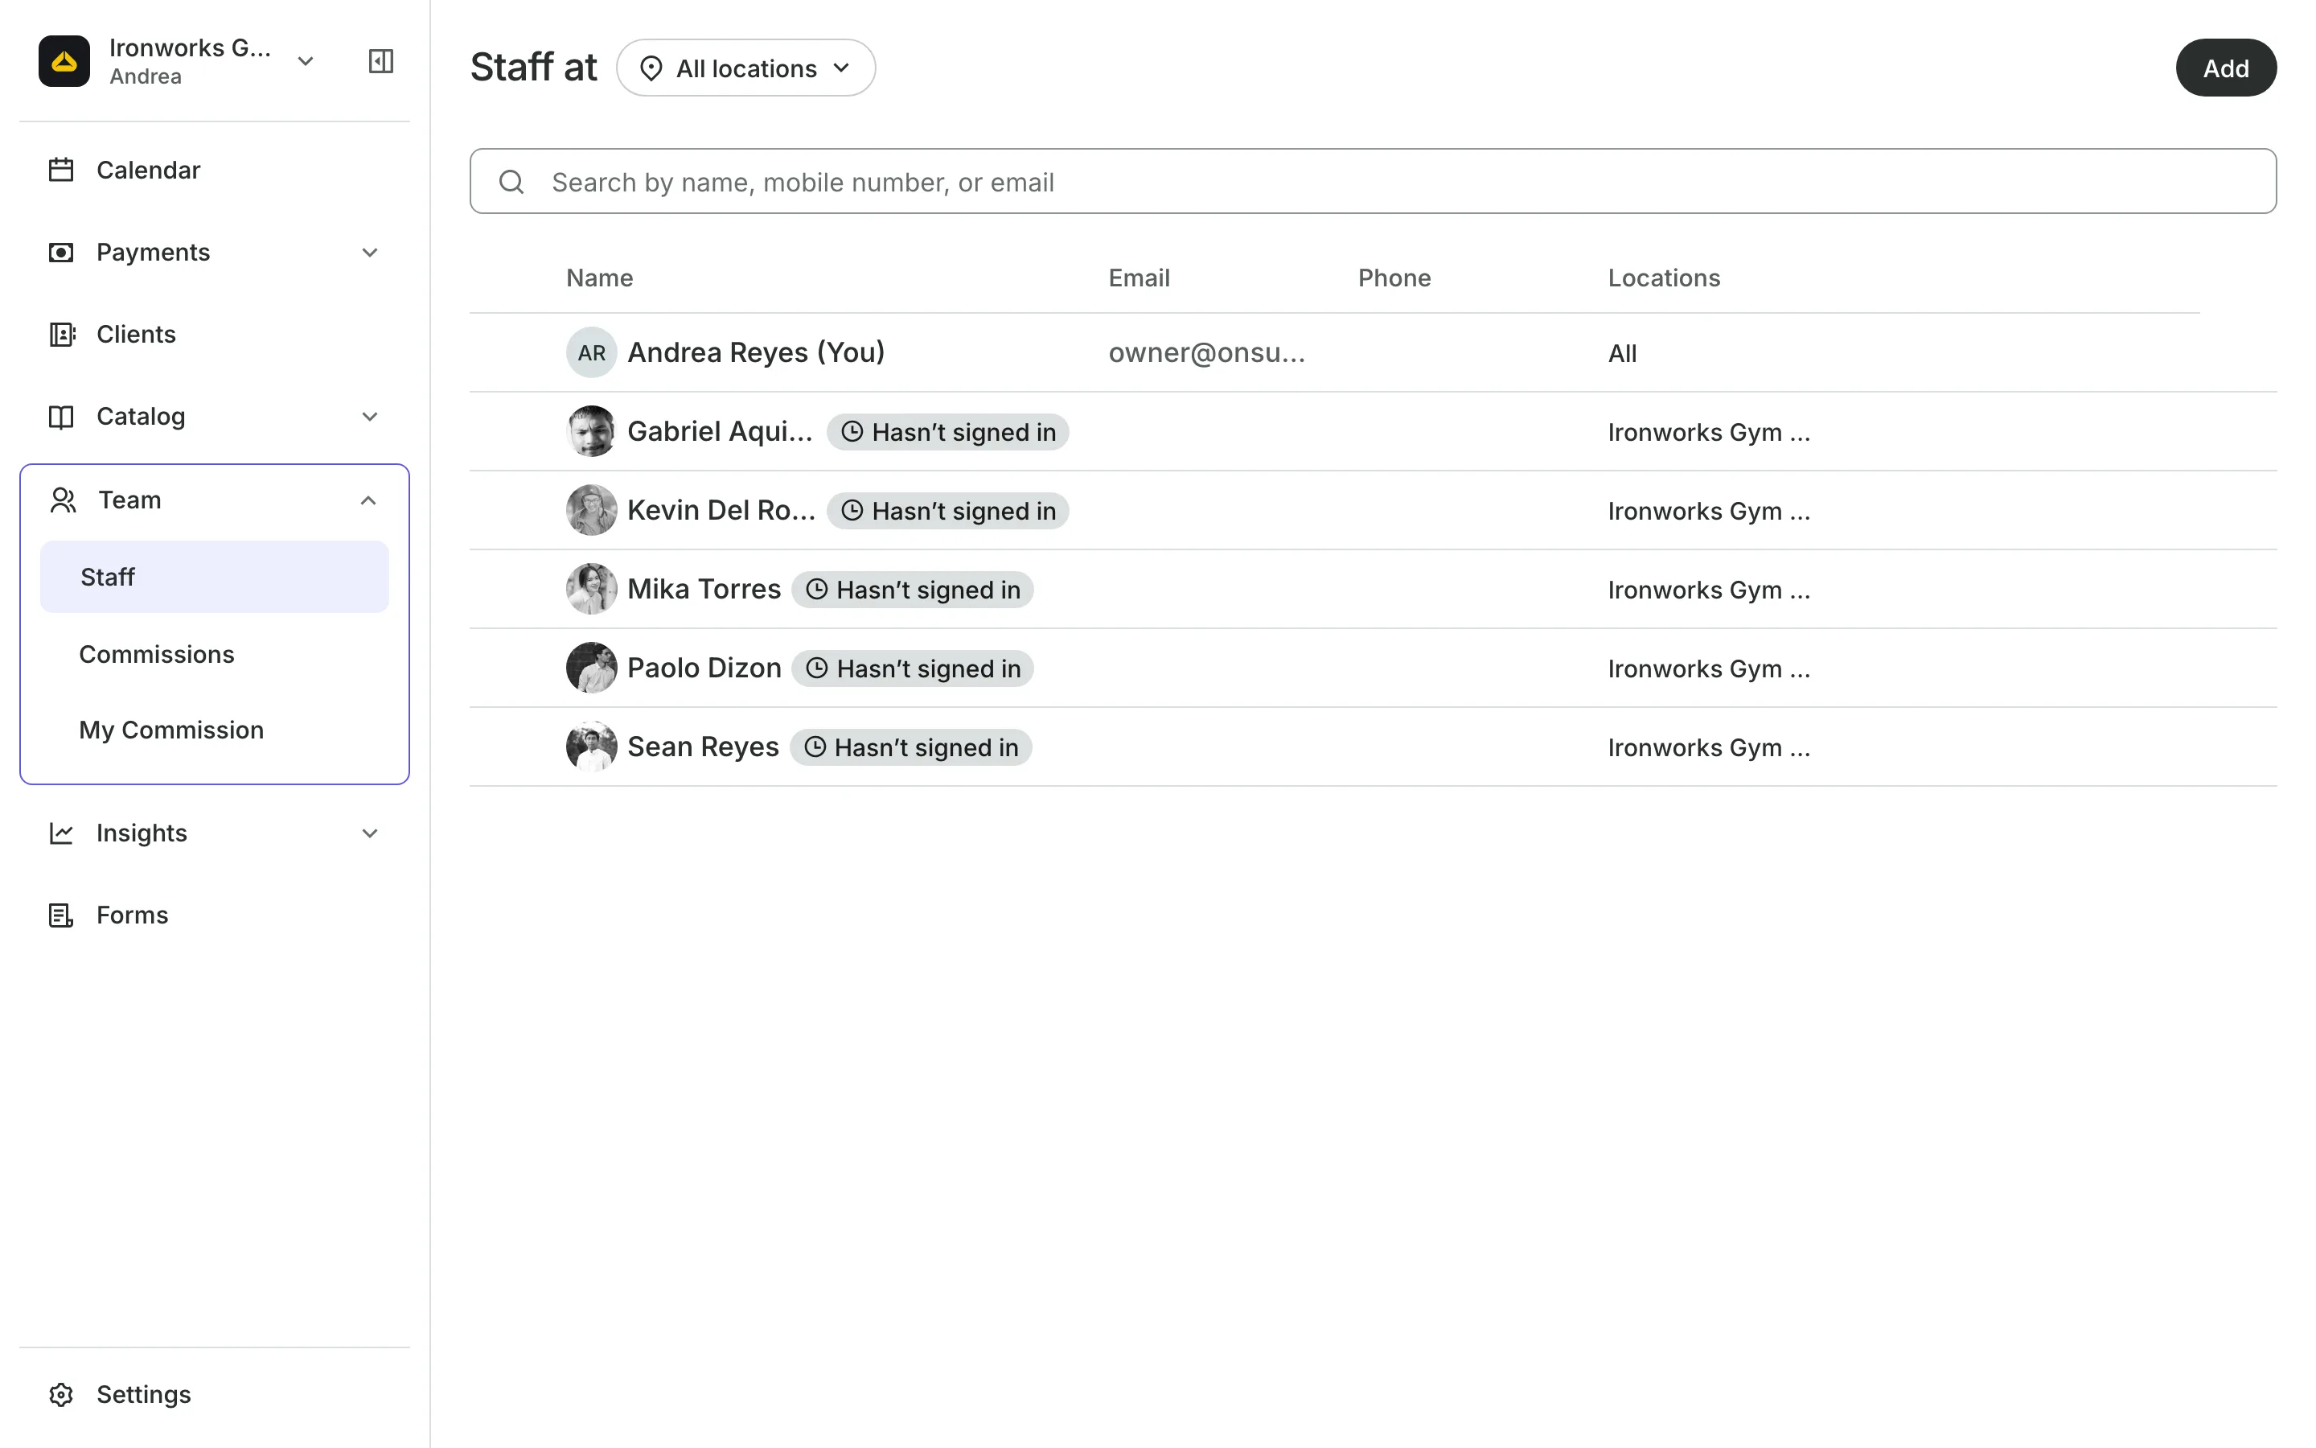This screenshot has width=2316, height=1448.
Task: Click the Insights chart icon
Action: coord(61,833)
